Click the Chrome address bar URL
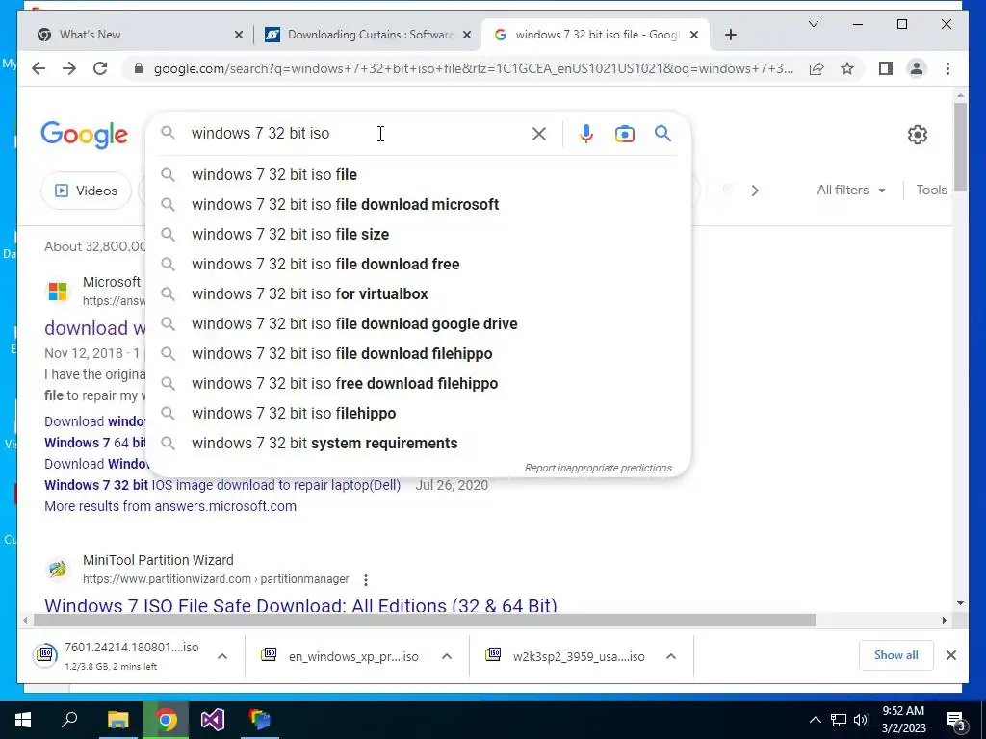 (473, 68)
